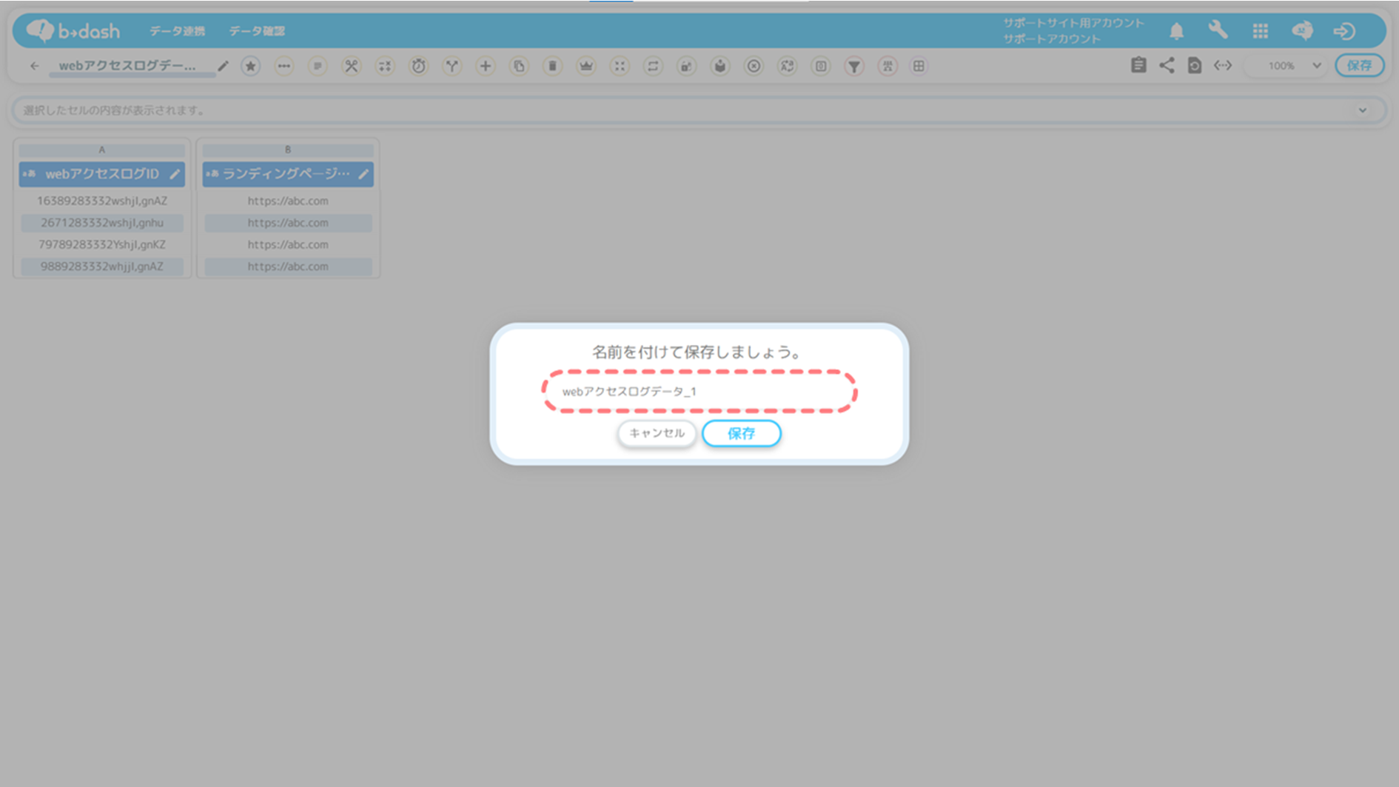Edit the webアクセスログID column via pencil
Viewport: 1399px width, 787px height.
point(175,174)
